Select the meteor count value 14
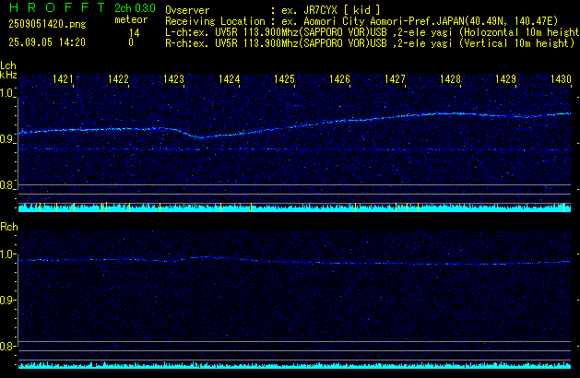 (x=135, y=33)
